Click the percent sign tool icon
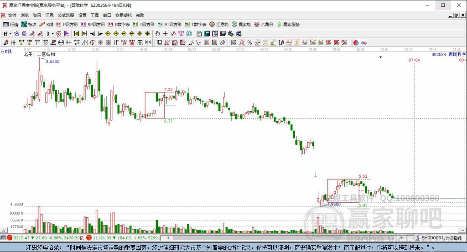The width and height of the screenshot is (467, 252). [x=249, y=43]
